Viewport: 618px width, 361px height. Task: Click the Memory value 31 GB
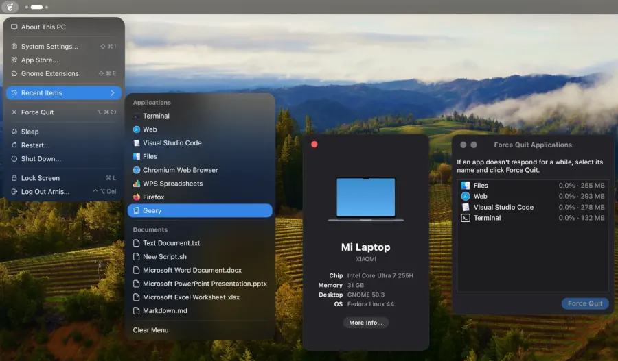pos(356,285)
